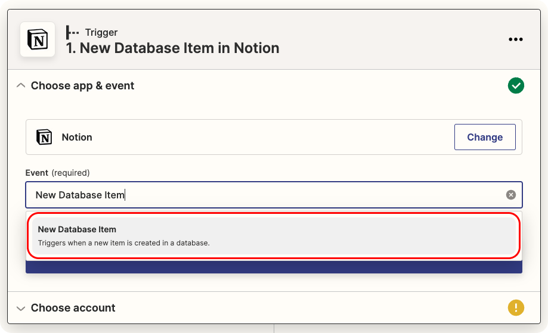
Task: Click the large Notion logo in header
Action: pos(38,39)
